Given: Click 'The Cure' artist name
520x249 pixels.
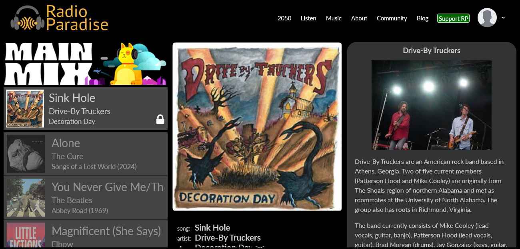Looking at the screenshot, I should coord(67,156).
